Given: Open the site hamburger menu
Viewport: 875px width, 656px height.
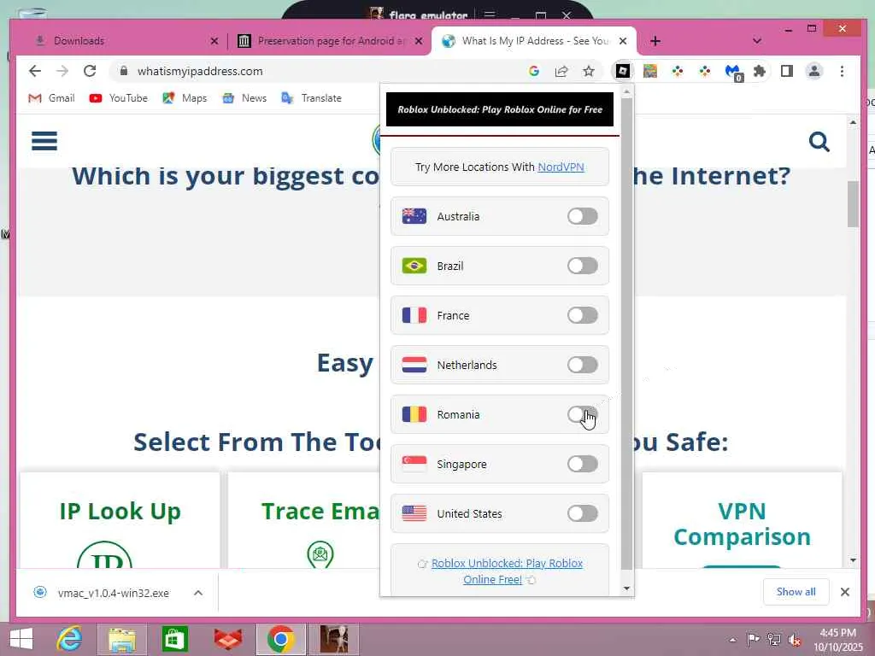Looking at the screenshot, I should click(44, 141).
